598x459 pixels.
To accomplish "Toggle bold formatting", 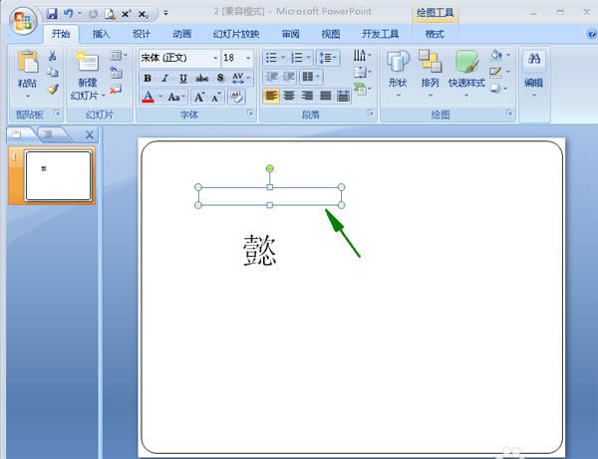I will coord(148,79).
